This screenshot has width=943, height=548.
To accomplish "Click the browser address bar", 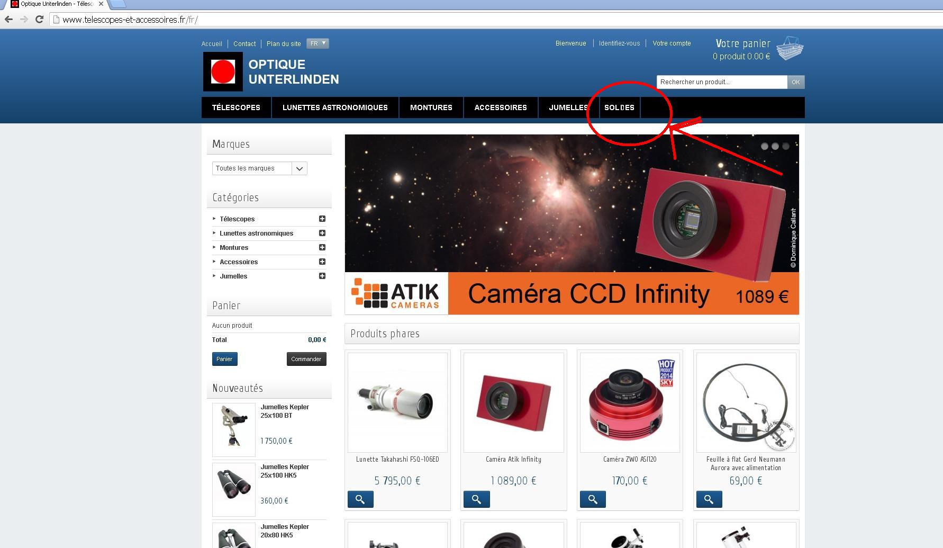I will click(496, 20).
